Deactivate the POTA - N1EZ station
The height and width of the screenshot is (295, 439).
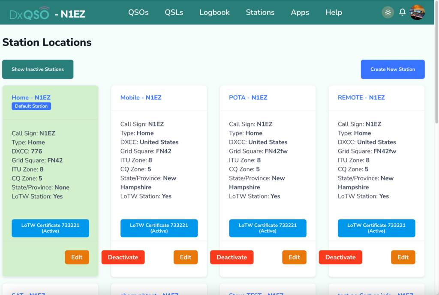(x=232, y=257)
